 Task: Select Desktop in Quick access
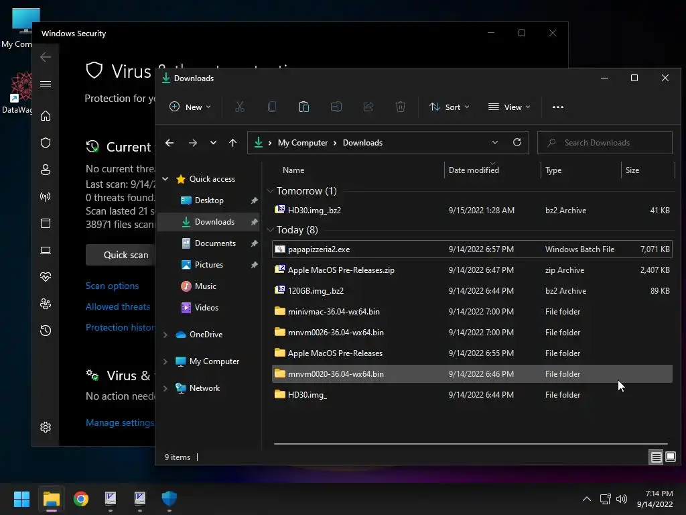(209, 200)
